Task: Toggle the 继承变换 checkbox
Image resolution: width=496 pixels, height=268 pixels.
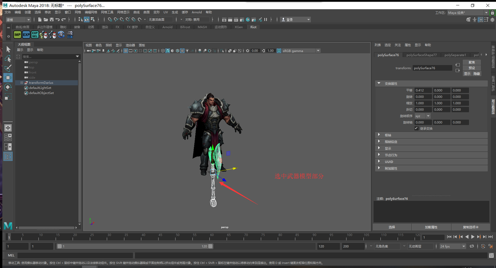Action: coord(416,129)
